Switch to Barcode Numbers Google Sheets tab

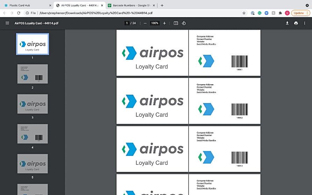coord(132,5)
